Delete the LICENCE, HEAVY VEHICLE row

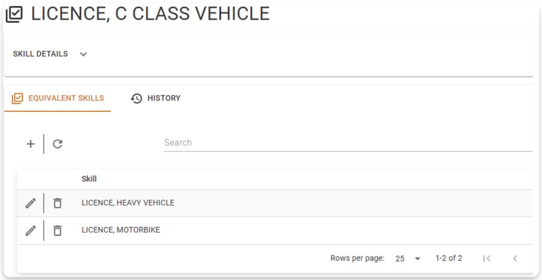click(x=58, y=203)
